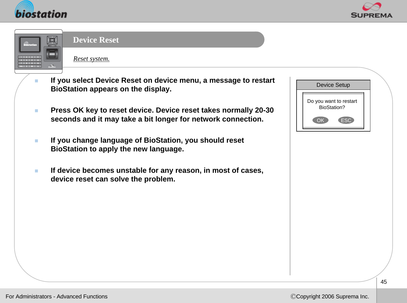The image size is (407, 303).
Task: Click the BioStation device thumbnail image
Action: (x=39, y=52)
